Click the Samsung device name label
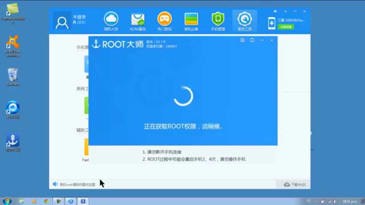365x205 pixels. point(291,20)
